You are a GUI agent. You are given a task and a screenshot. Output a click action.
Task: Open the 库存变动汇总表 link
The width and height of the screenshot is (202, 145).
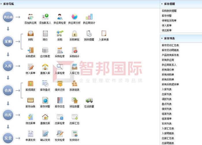point(170,45)
